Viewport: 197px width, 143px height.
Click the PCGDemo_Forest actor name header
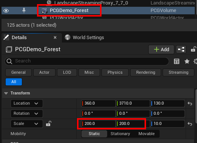[x=38, y=49]
